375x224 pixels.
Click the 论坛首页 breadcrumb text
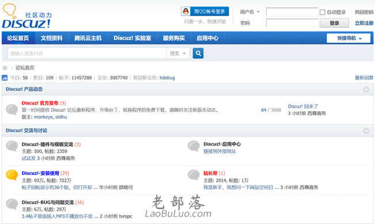coord(25,68)
